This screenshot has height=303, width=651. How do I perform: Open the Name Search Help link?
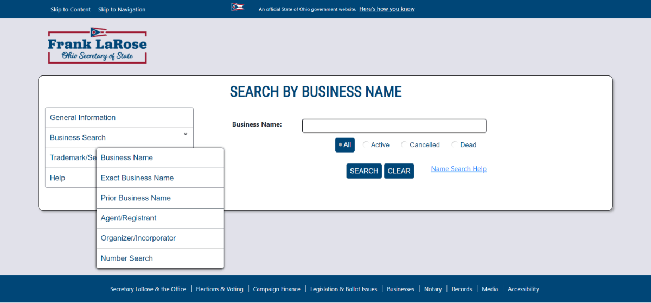point(459,169)
